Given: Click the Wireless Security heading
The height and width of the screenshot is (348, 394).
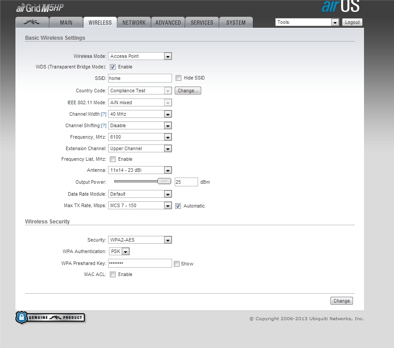Looking at the screenshot, I should pyautogui.click(x=47, y=222).
